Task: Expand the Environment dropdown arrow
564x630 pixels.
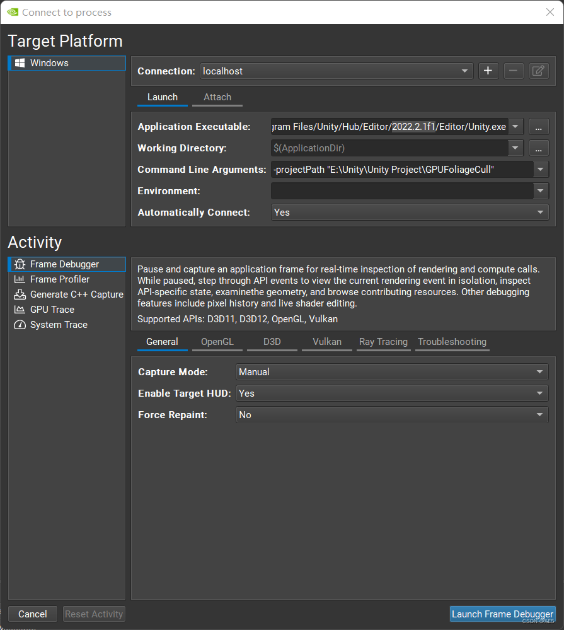Action: click(x=541, y=191)
